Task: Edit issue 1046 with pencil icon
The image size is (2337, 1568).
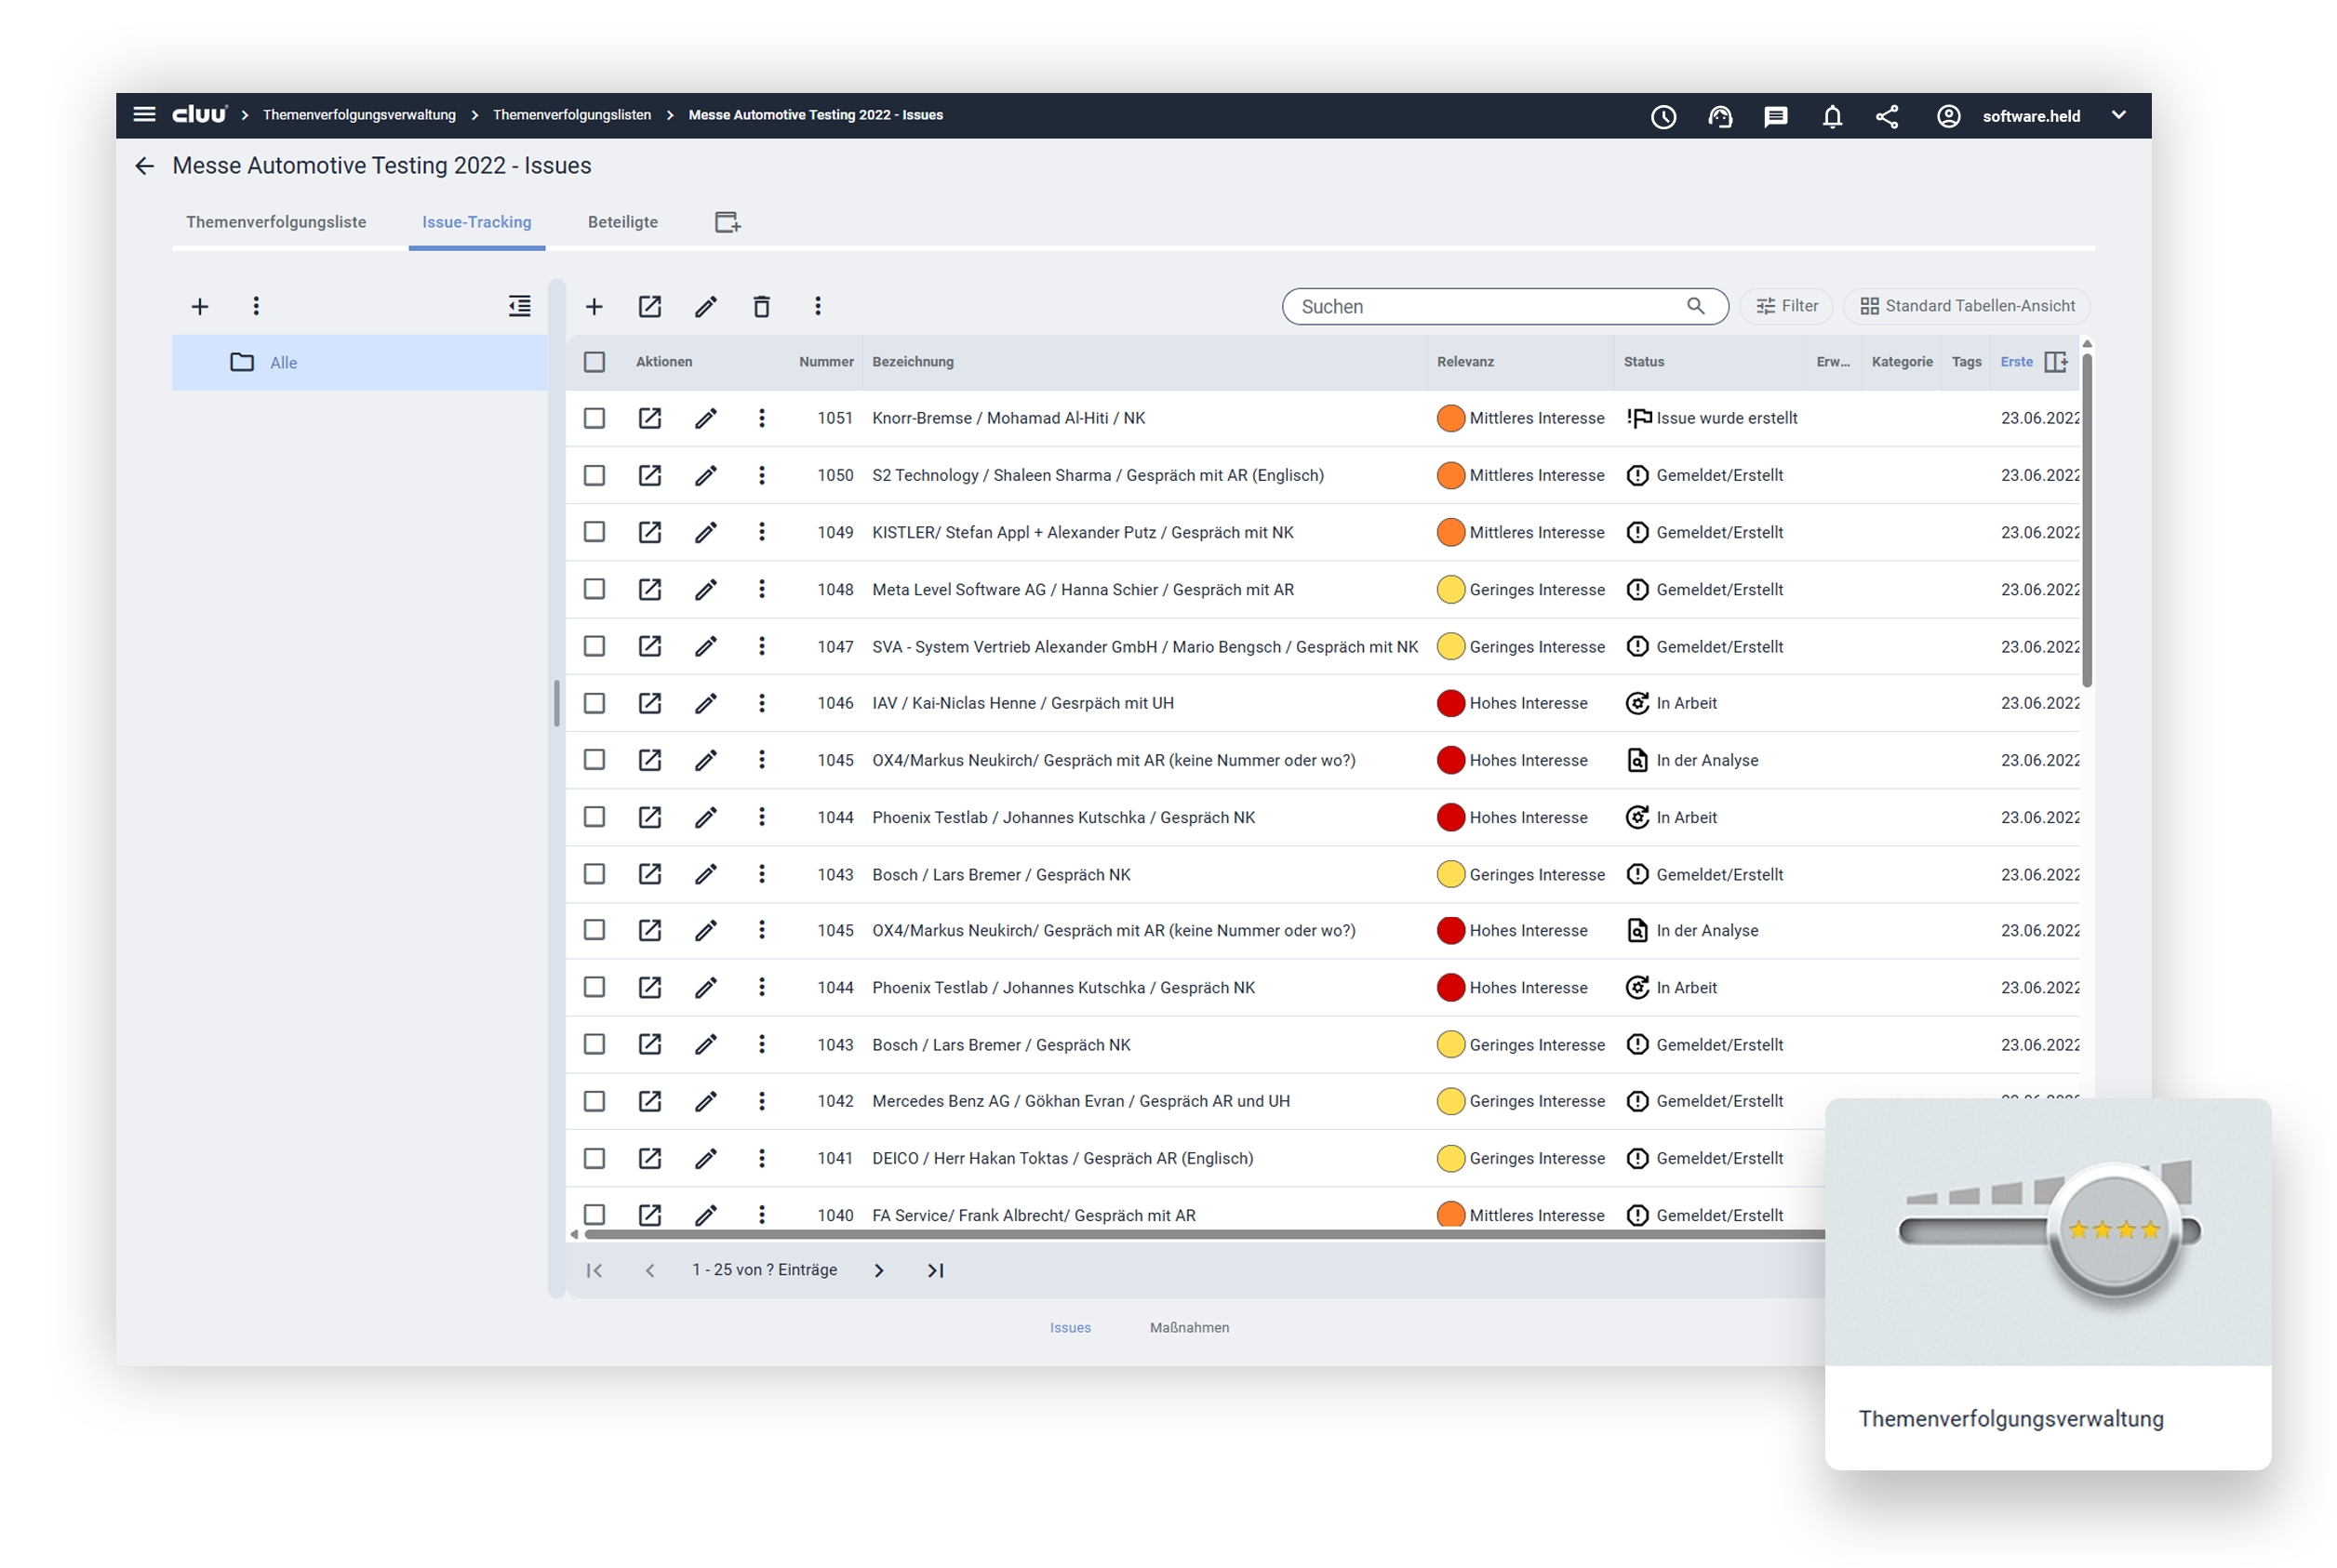Action: click(x=705, y=703)
